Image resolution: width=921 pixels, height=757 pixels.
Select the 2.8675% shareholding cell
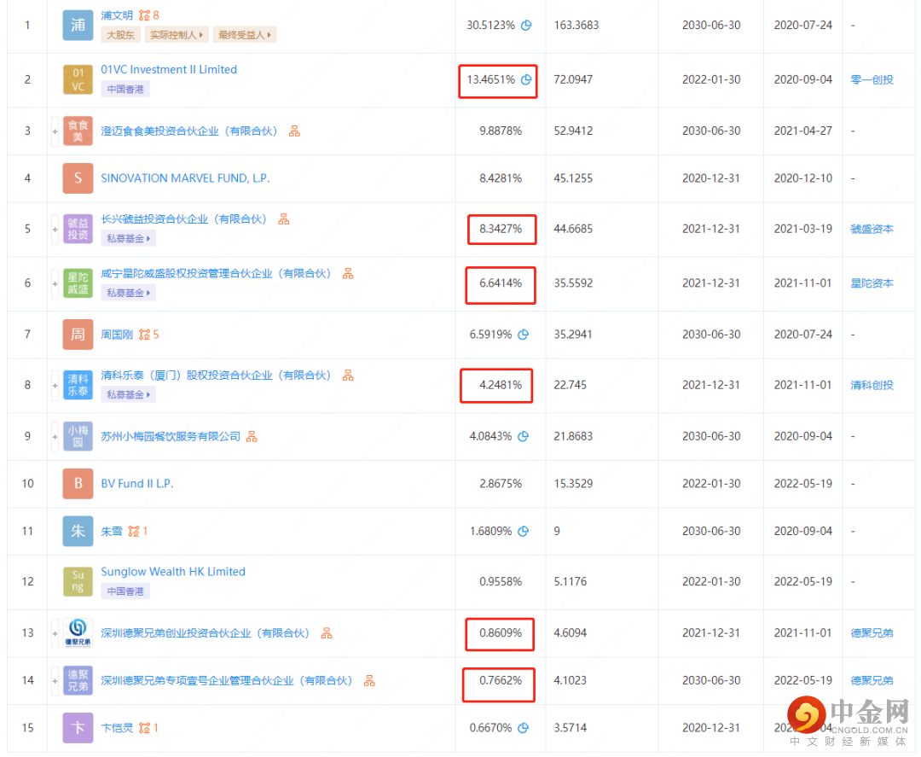[501, 484]
